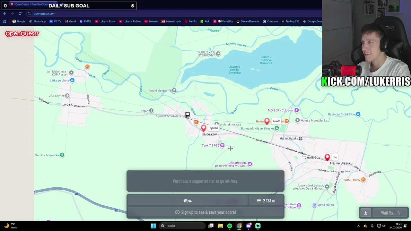The width and height of the screenshot is (411, 231).
Task: Click the flymichal player pin
Action: [204, 128]
